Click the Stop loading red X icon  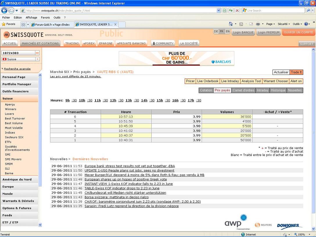(237, 10)
